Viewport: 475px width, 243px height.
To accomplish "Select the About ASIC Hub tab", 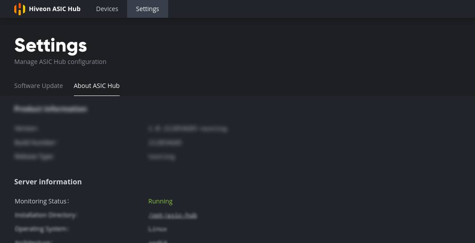I will 97,86.
